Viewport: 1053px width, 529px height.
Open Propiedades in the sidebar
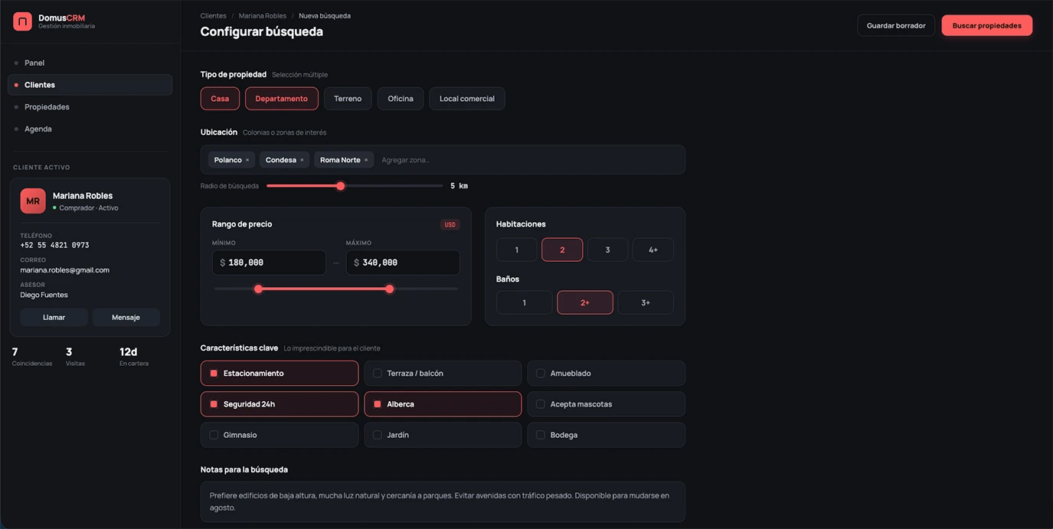pyautogui.click(x=90, y=107)
